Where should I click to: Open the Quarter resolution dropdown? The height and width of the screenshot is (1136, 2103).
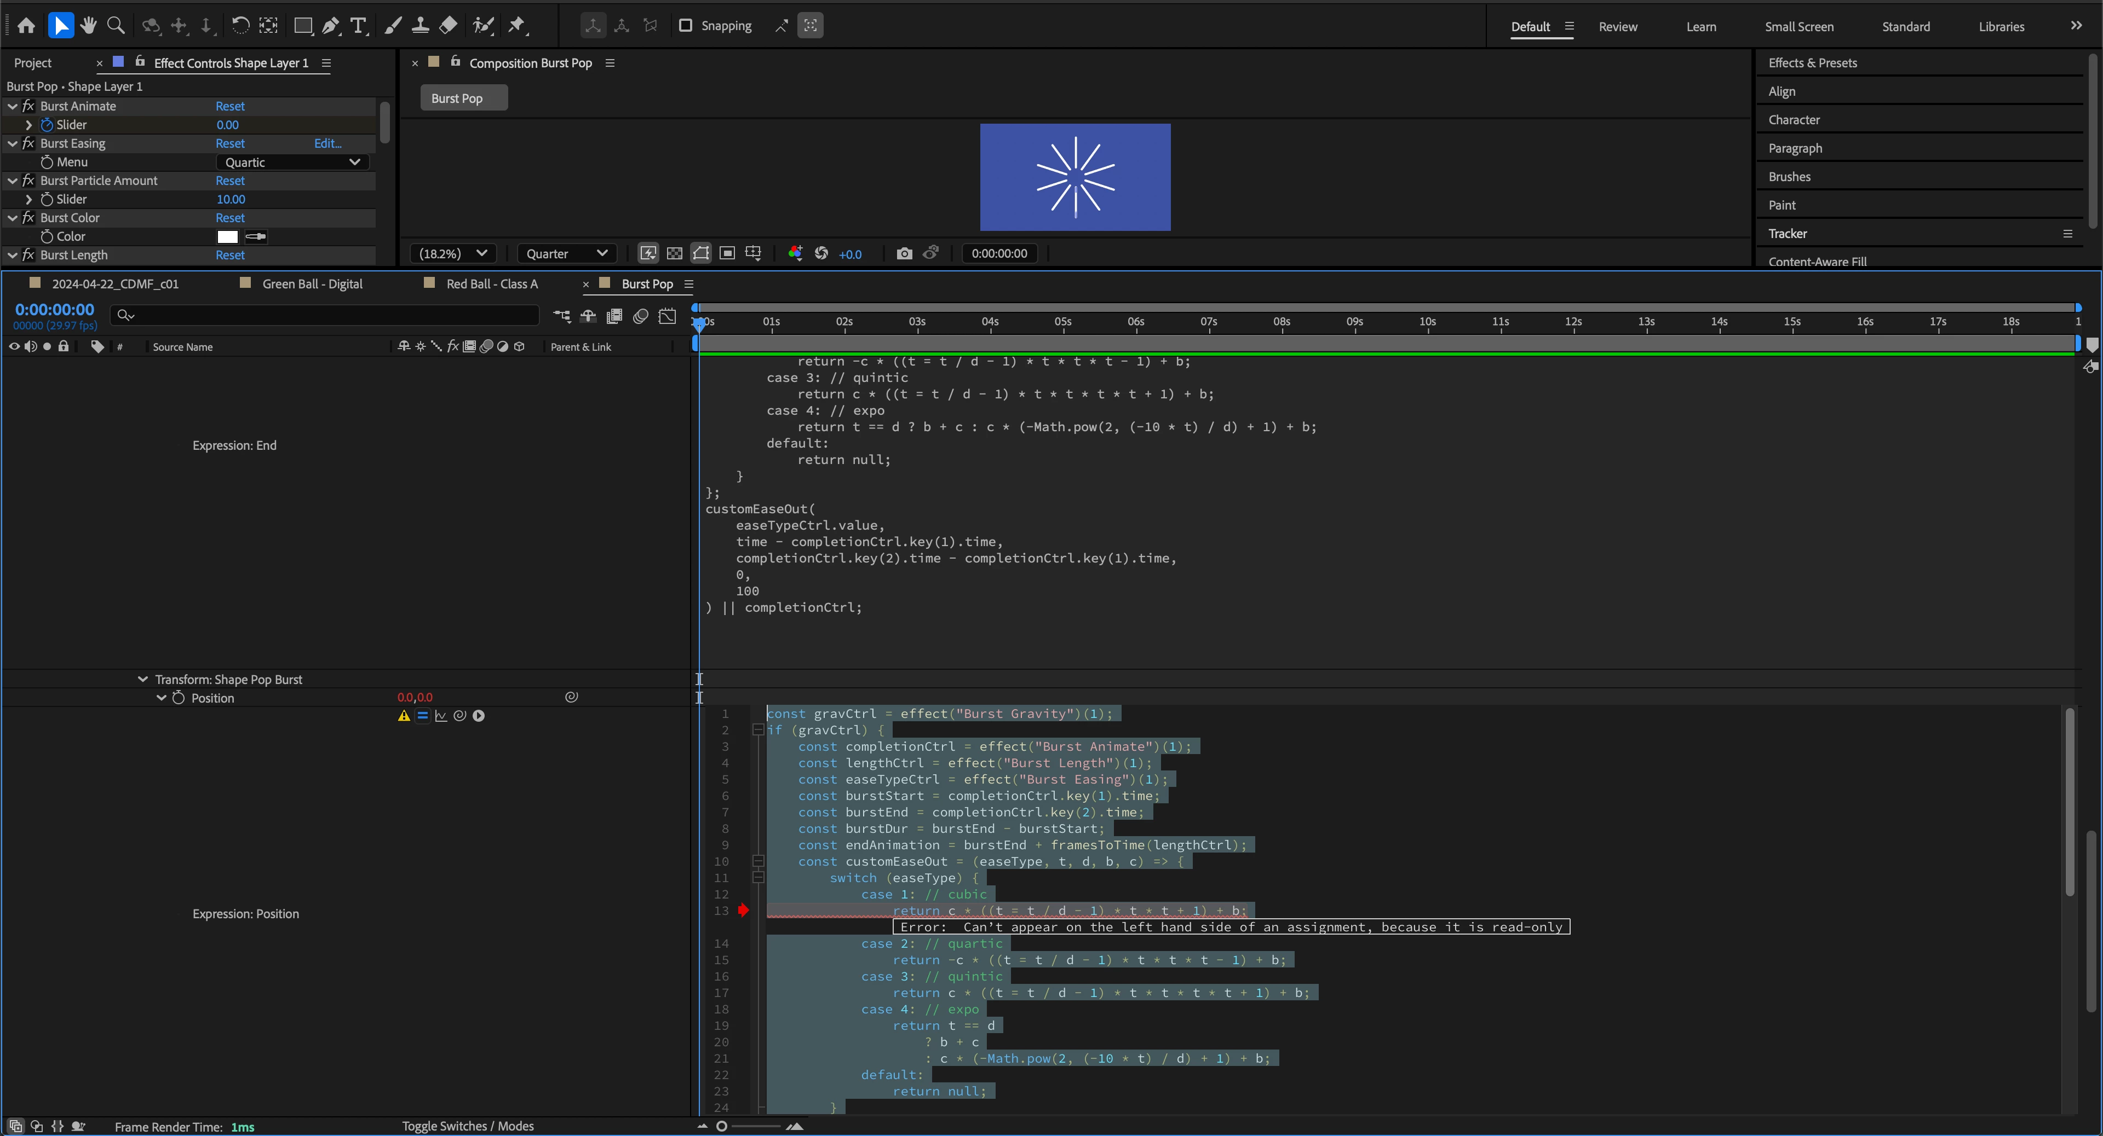click(x=567, y=253)
